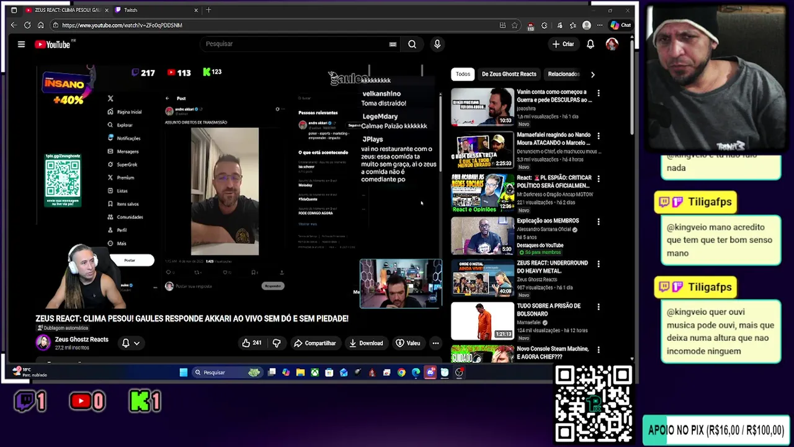
Task: Open Windows Start menu
Action: pos(184,372)
